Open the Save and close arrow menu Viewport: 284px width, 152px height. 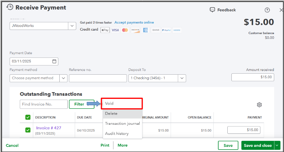pyautogui.click(x=277, y=145)
